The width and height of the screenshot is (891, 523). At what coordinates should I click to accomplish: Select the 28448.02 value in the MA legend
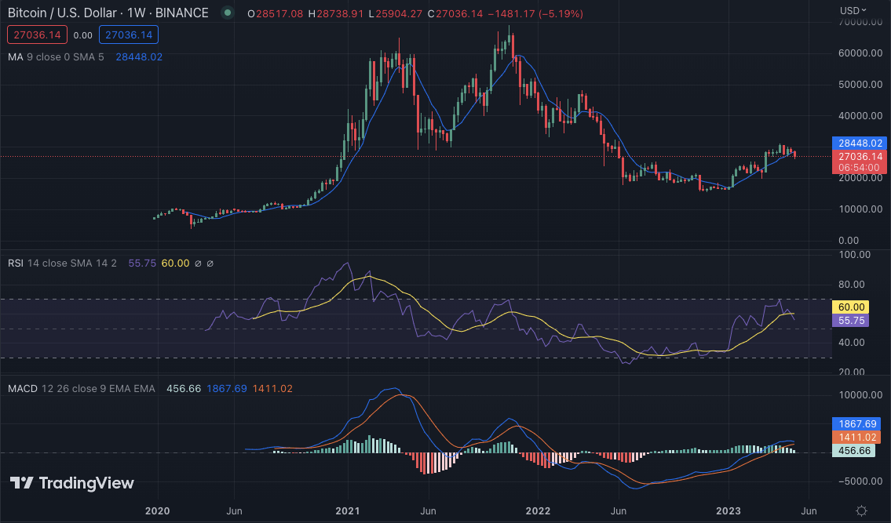click(x=139, y=56)
